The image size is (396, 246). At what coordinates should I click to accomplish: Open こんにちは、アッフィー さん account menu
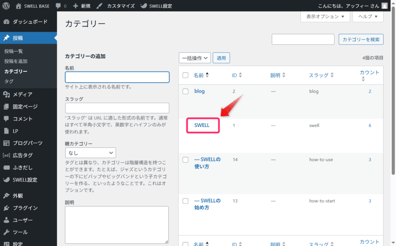tap(353, 6)
